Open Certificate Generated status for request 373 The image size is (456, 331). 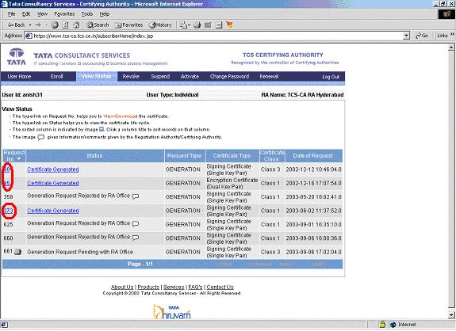[53, 211]
